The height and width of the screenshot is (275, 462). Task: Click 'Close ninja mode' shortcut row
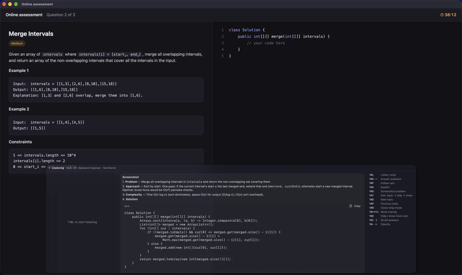point(391,208)
